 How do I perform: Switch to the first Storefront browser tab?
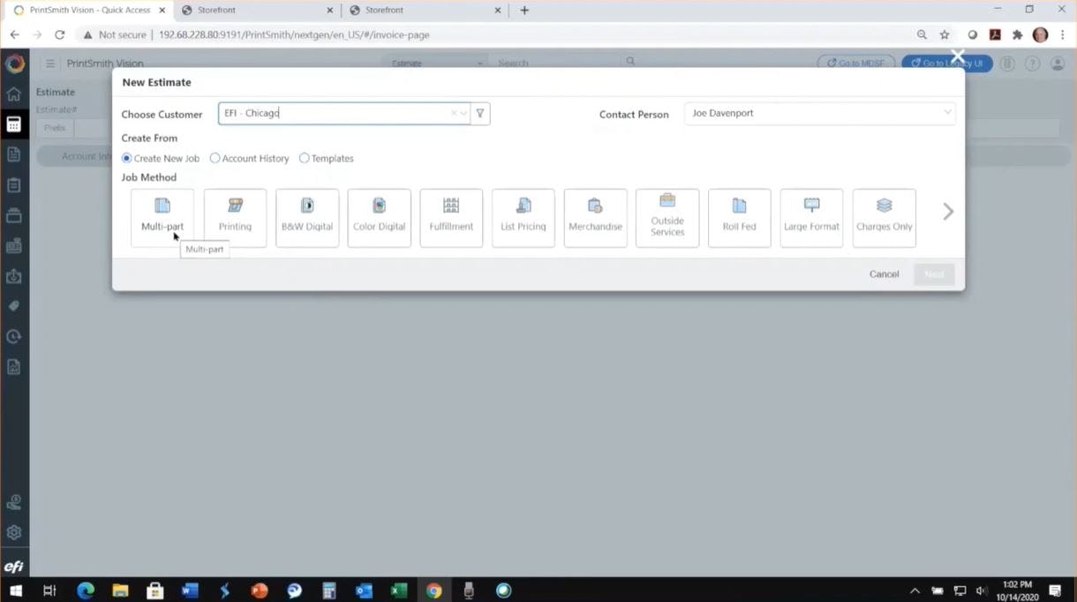pyautogui.click(x=256, y=11)
